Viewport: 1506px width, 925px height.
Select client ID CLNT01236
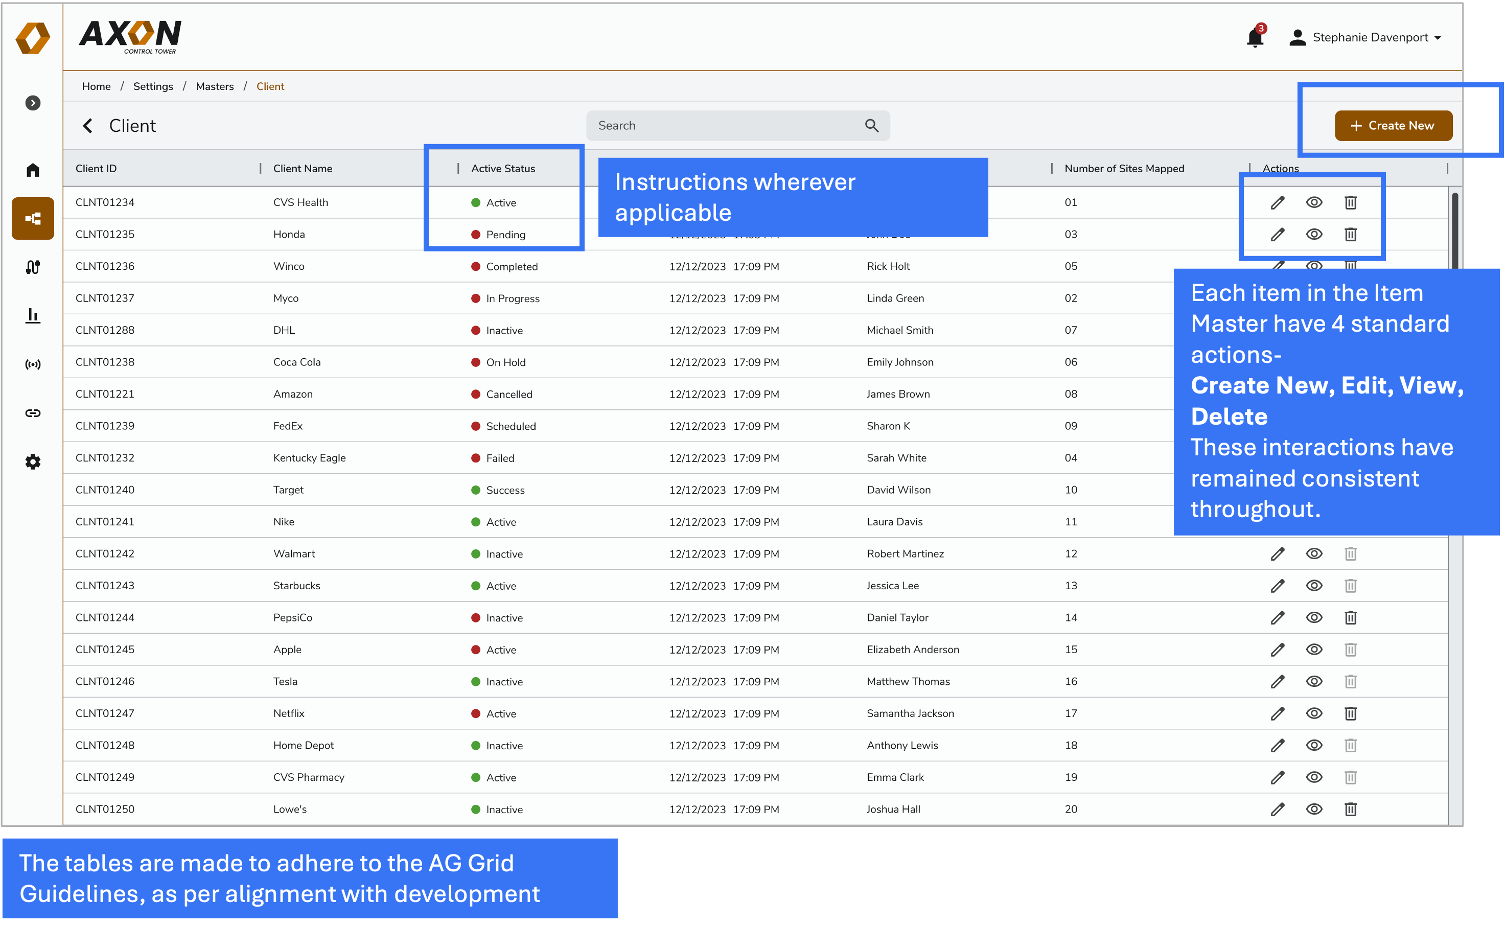(105, 266)
